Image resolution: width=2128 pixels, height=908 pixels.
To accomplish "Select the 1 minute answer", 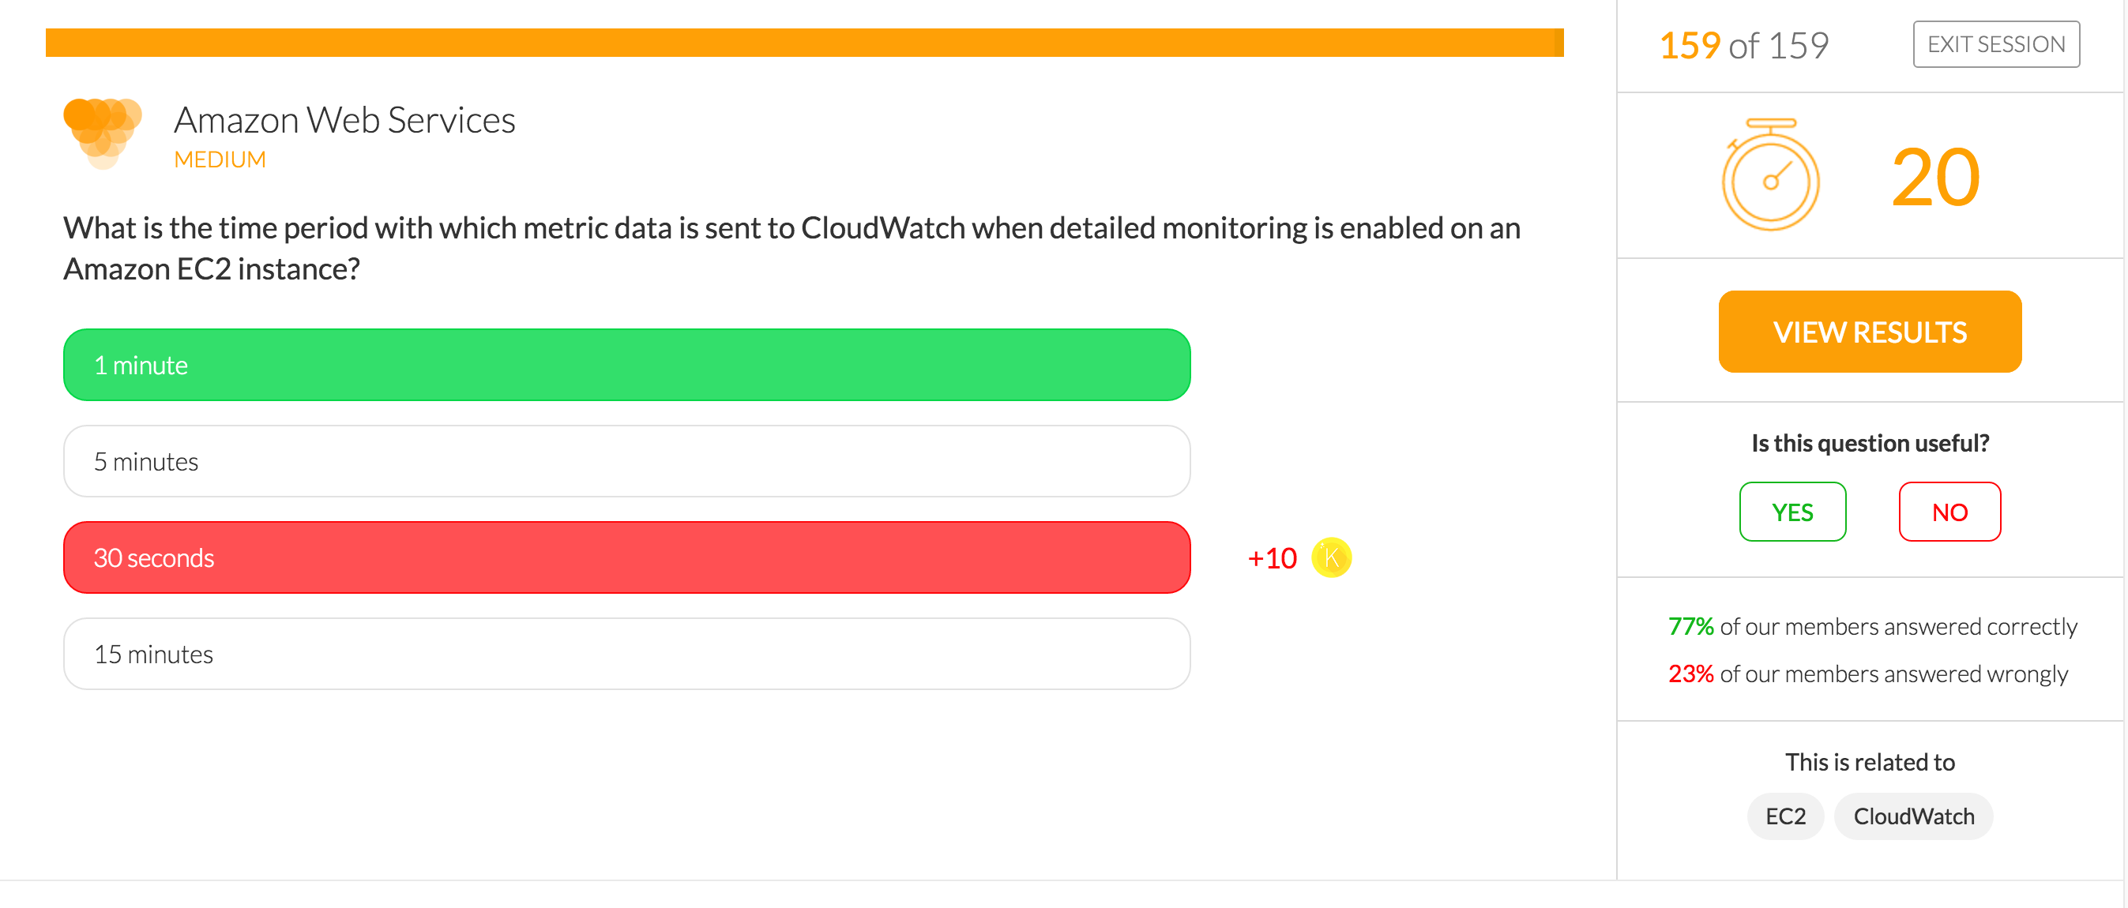I will (627, 365).
